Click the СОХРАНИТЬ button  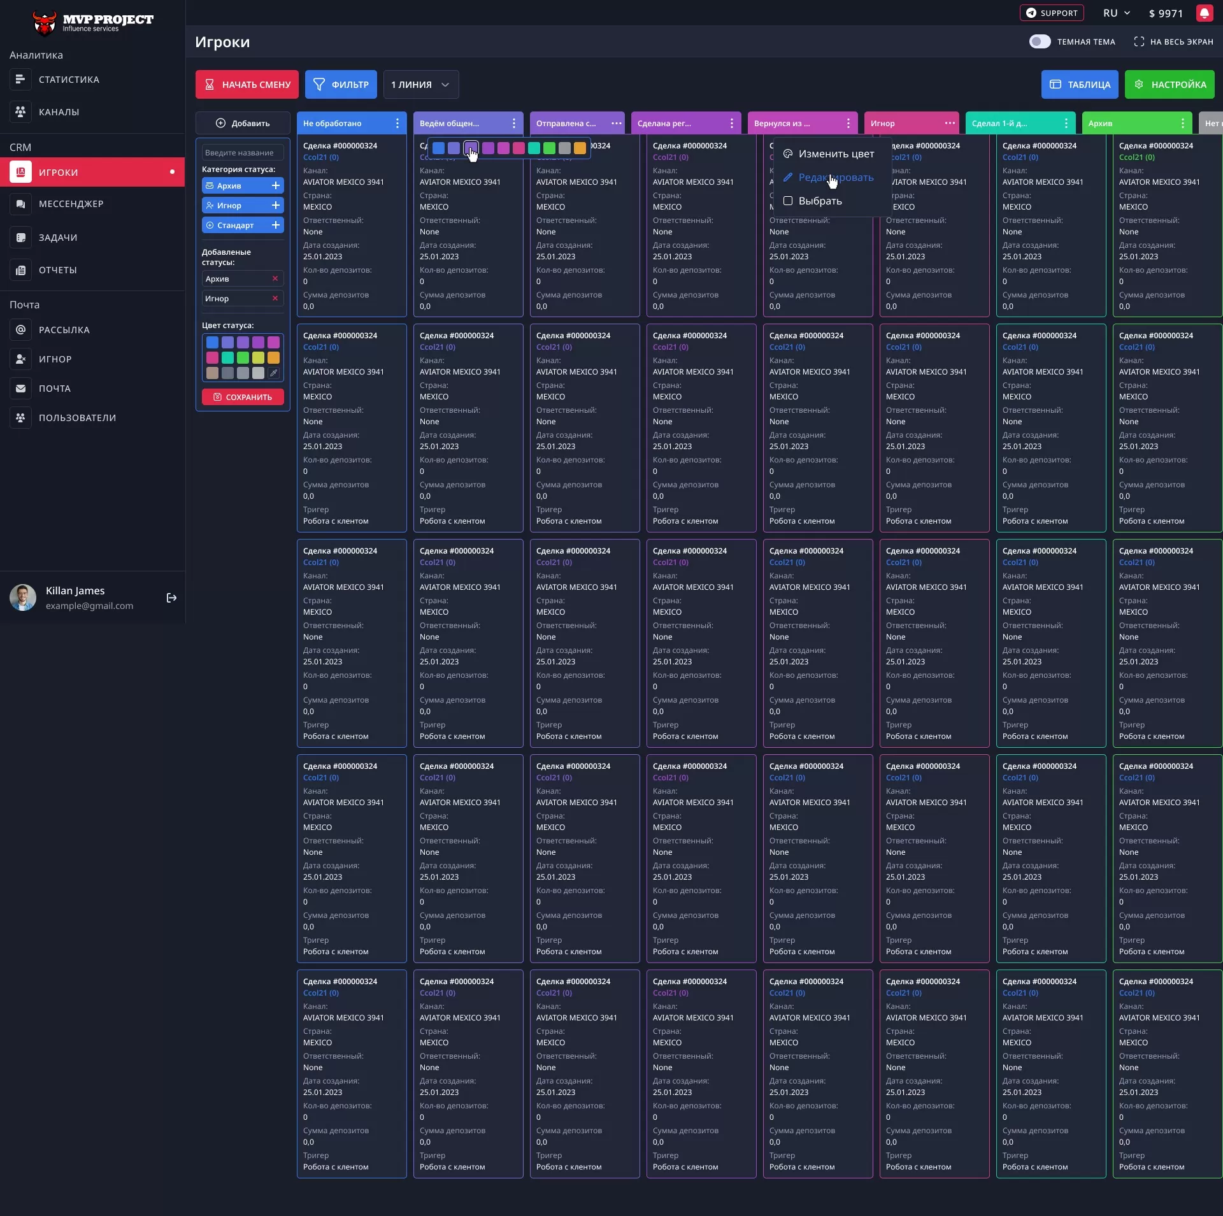pos(243,397)
